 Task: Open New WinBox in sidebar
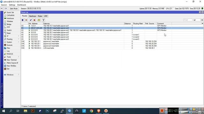pos(11,66)
